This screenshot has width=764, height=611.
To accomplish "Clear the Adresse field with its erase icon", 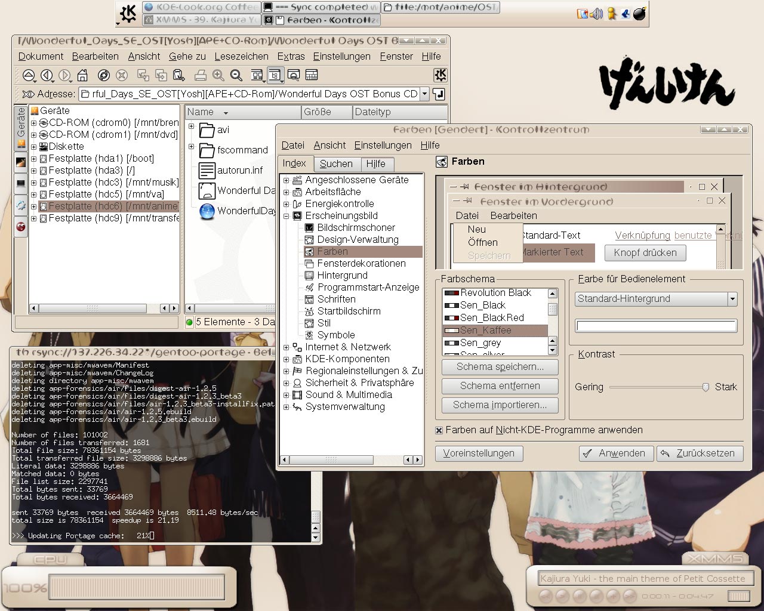I will [x=28, y=94].
